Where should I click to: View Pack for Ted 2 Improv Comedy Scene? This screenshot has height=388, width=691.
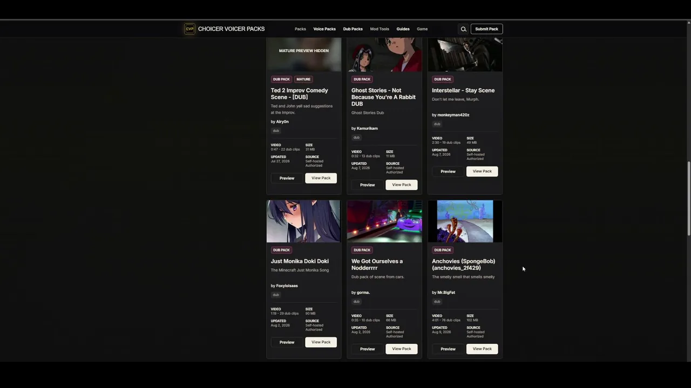[321, 178]
